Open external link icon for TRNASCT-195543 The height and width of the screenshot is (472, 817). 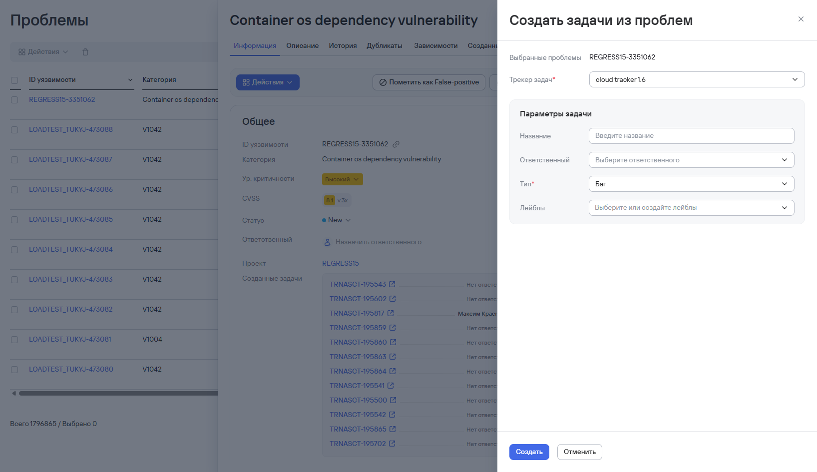pyautogui.click(x=392, y=284)
